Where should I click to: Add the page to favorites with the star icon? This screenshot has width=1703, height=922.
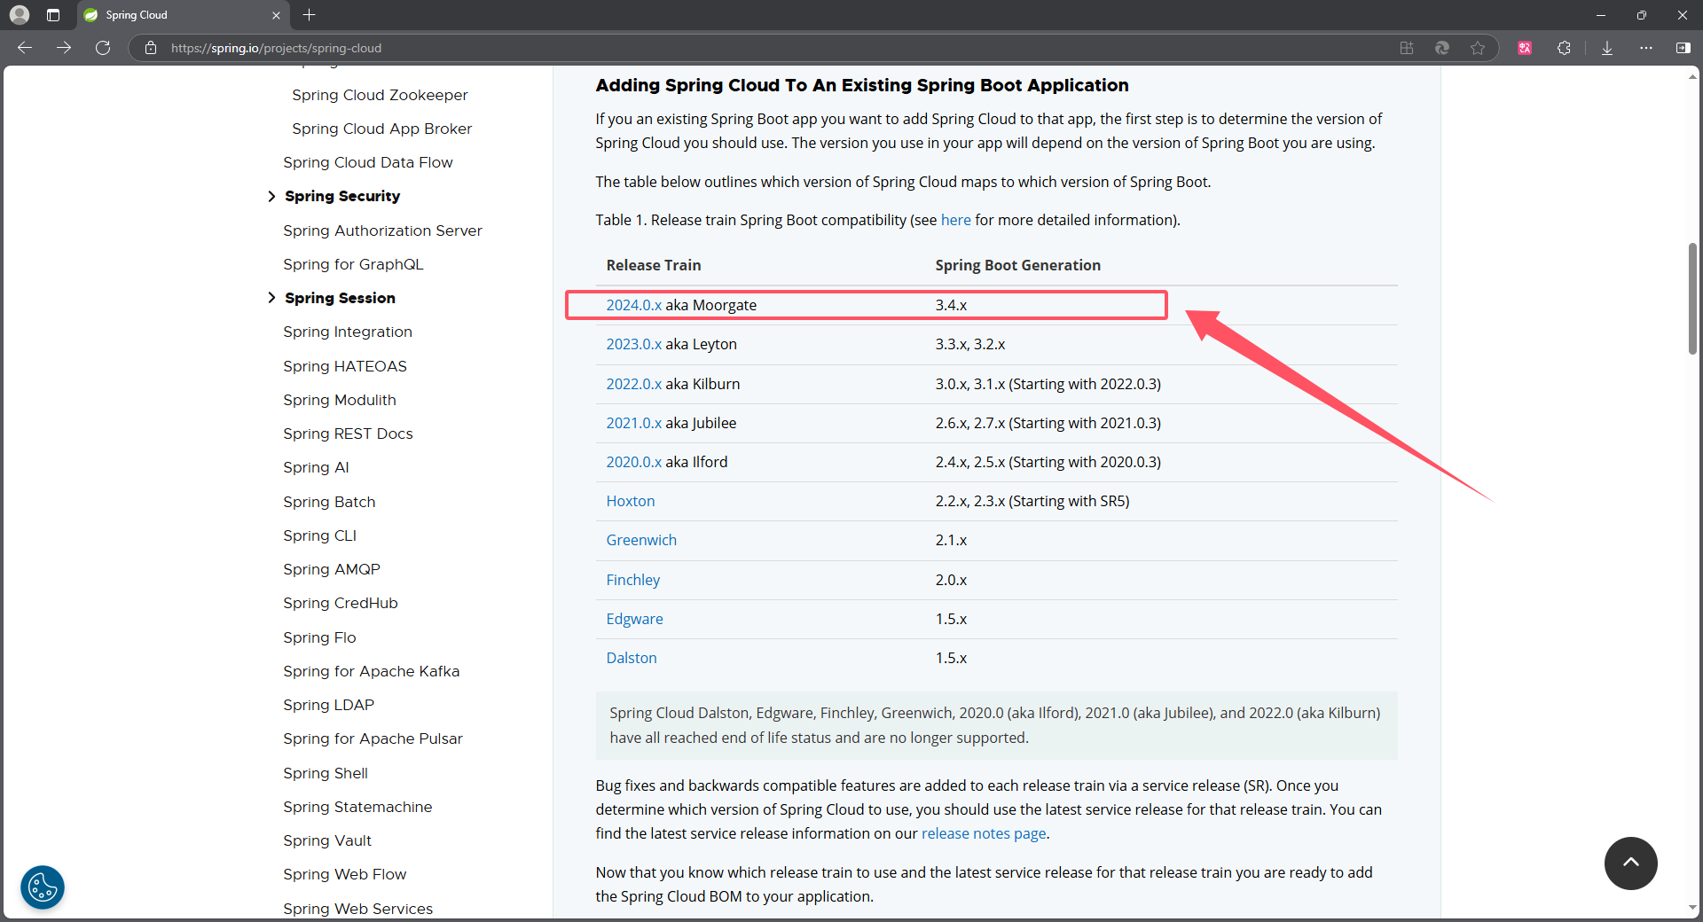[1478, 48]
